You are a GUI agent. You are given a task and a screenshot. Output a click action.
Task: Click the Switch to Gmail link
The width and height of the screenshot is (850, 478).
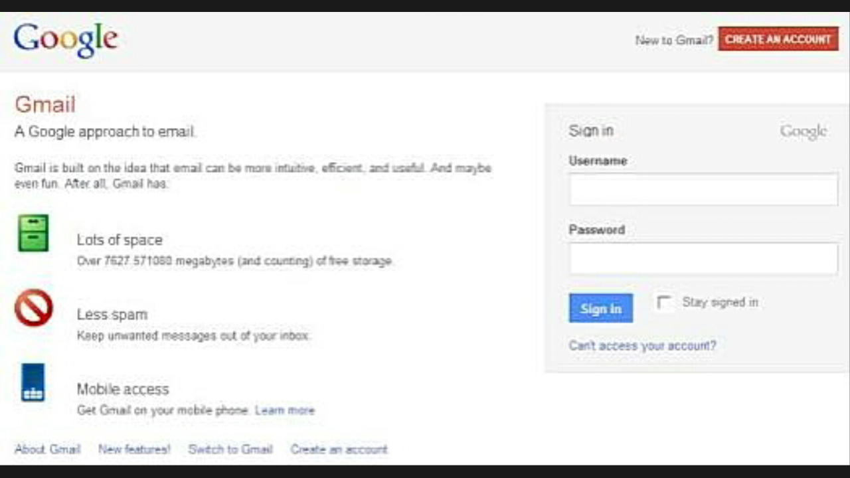[230, 449]
